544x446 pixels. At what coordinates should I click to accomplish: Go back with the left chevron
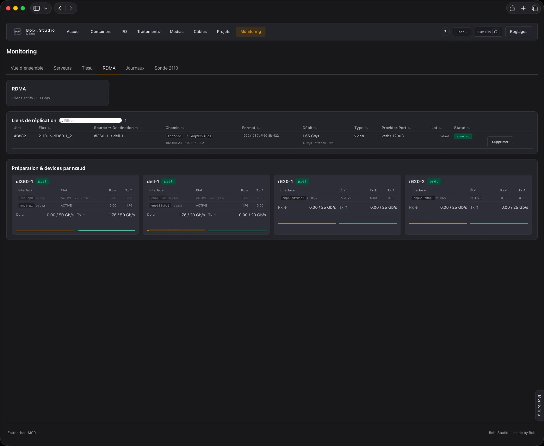coord(60,8)
